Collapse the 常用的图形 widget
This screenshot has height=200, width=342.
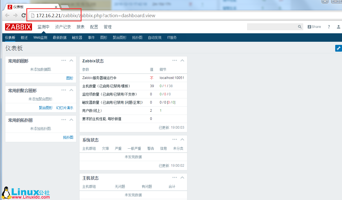coord(71,60)
